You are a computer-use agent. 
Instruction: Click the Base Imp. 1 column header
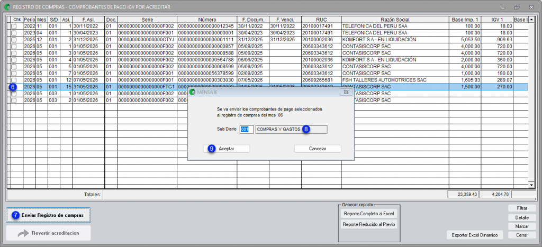click(x=465, y=20)
